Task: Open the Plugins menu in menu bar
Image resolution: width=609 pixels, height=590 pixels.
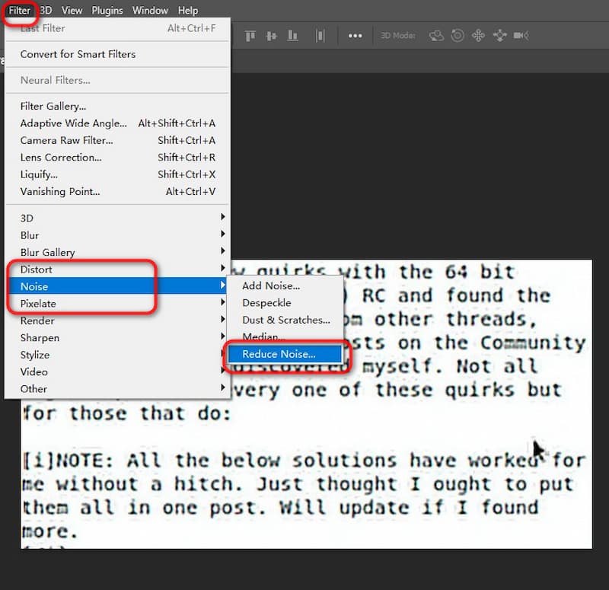Action: pyautogui.click(x=107, y=11)
